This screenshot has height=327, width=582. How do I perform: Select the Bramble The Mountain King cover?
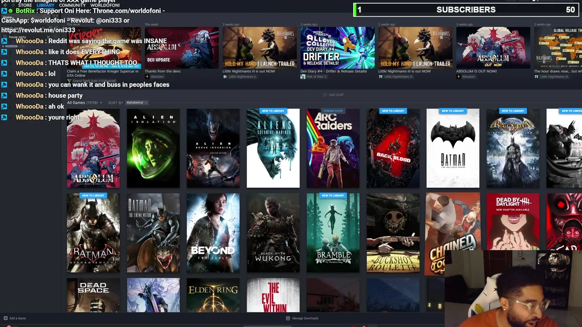coord(333,233)
